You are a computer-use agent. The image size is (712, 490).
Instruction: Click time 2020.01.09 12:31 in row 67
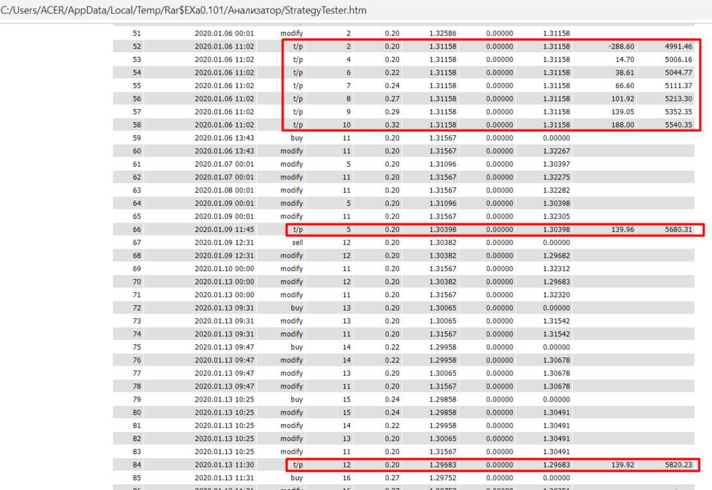(x=224, y=242)
